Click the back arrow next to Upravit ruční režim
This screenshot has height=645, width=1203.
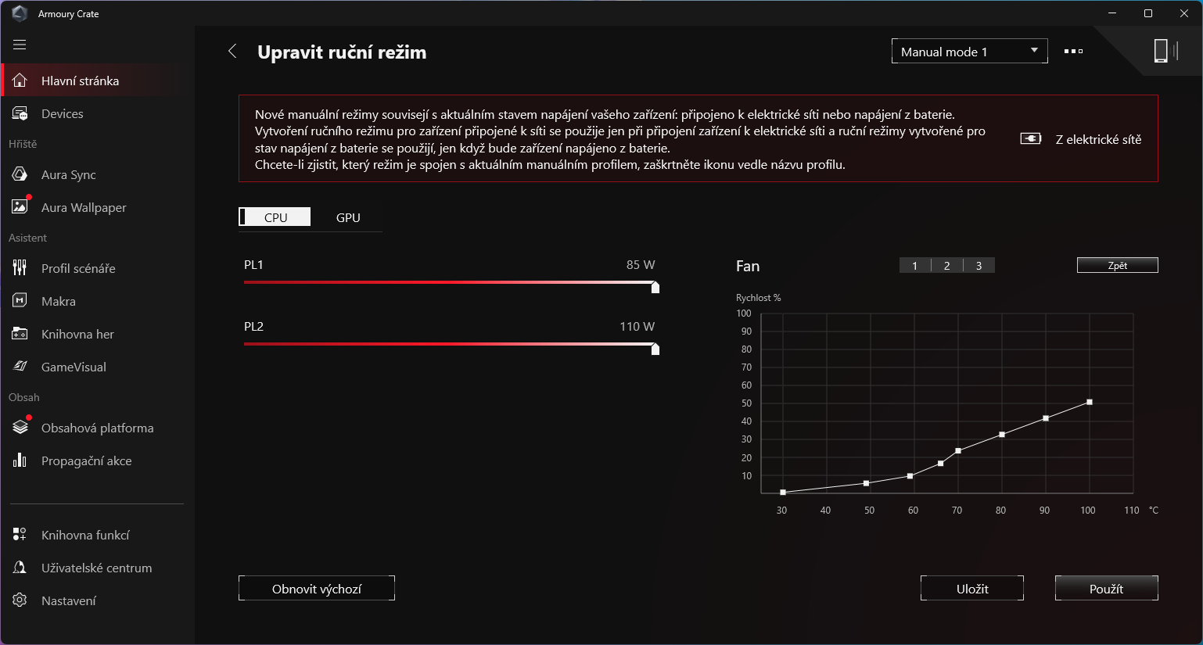[232, 52]
